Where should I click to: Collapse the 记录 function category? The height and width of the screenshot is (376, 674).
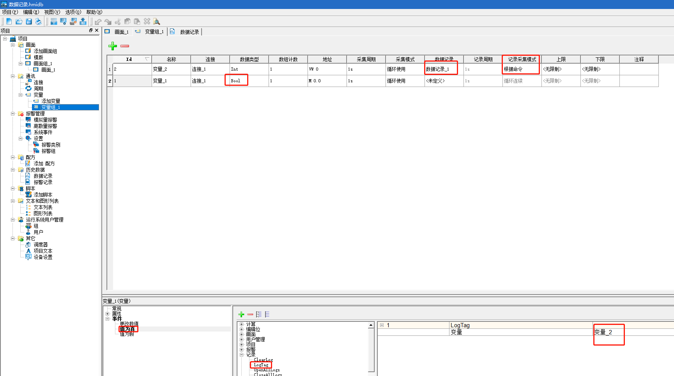coord(242,355)
